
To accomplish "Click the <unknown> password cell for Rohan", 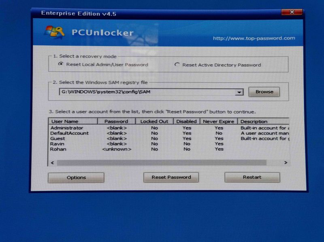I will (x=117, y=149).
